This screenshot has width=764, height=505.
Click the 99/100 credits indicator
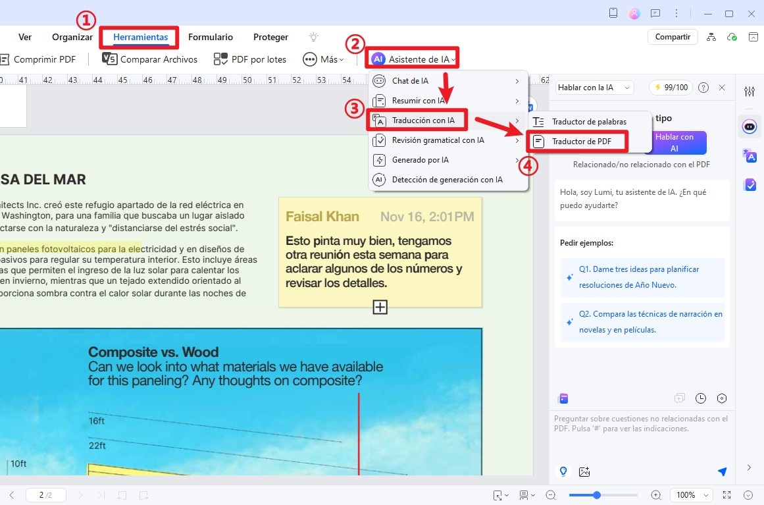(671, 88)
